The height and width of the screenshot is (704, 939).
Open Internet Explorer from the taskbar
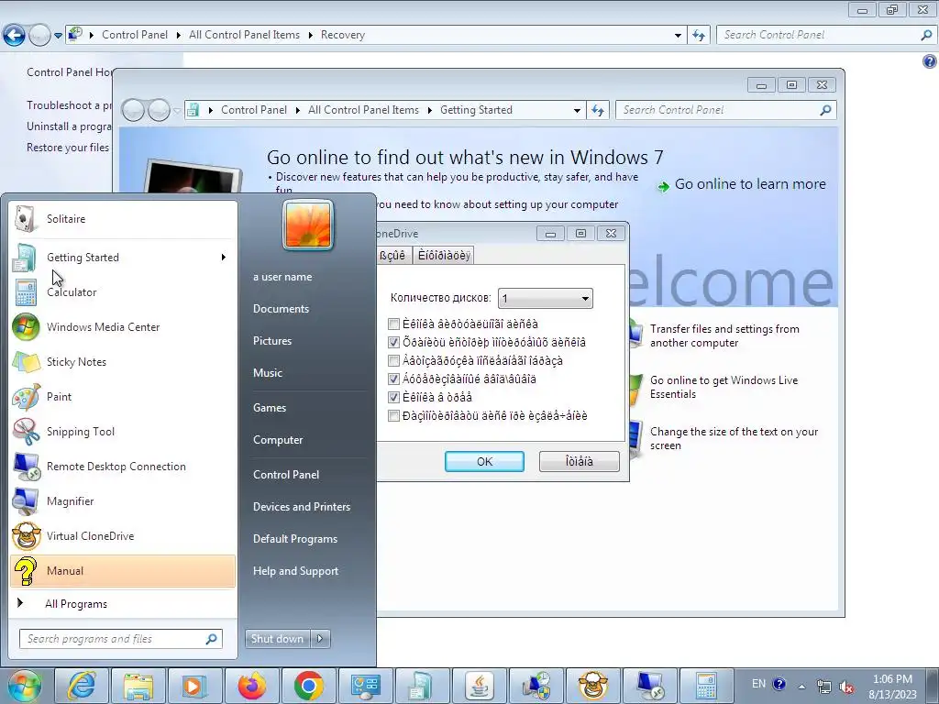pyautogui.click(x=82, y=686)
